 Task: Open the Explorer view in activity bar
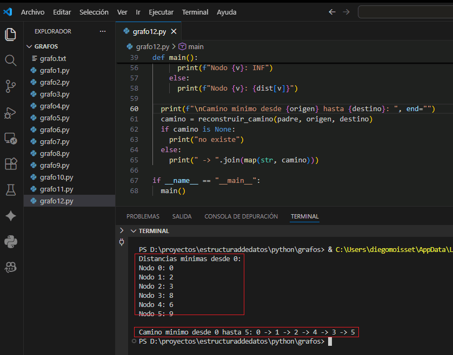coord(10,35)
